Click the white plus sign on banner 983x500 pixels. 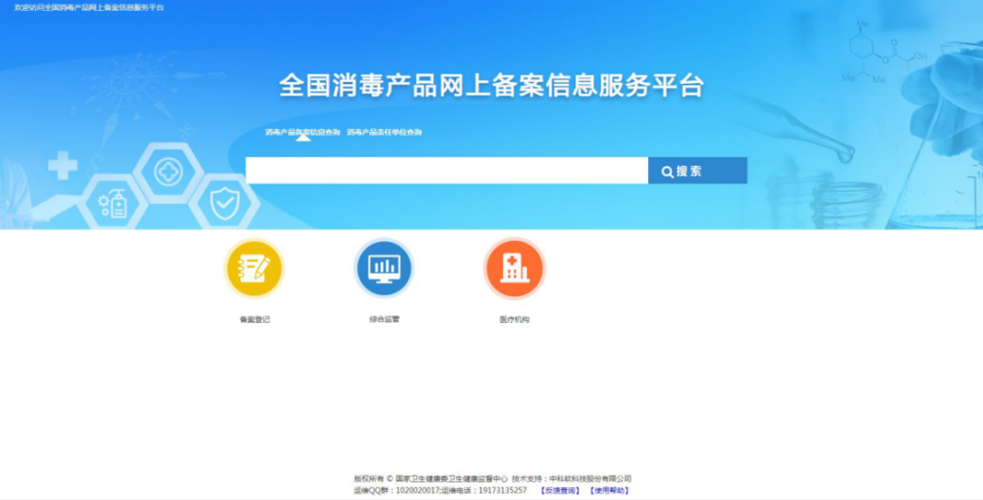63,165
